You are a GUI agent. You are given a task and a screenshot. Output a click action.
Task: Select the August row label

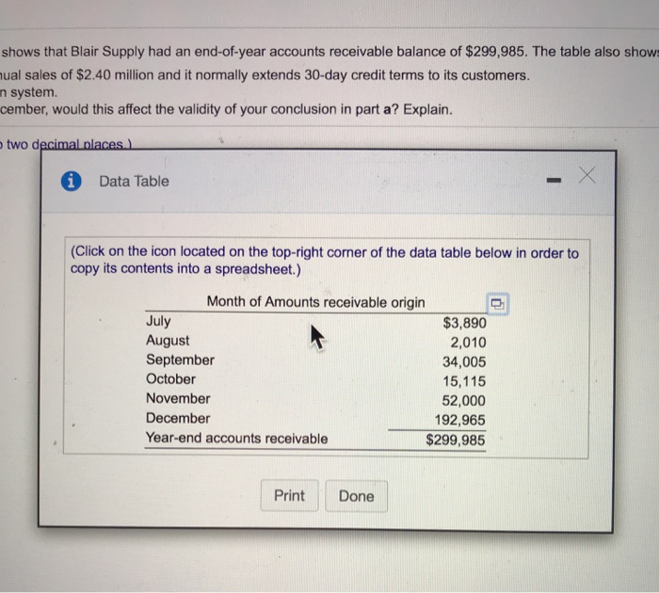[x=168, y=341]
